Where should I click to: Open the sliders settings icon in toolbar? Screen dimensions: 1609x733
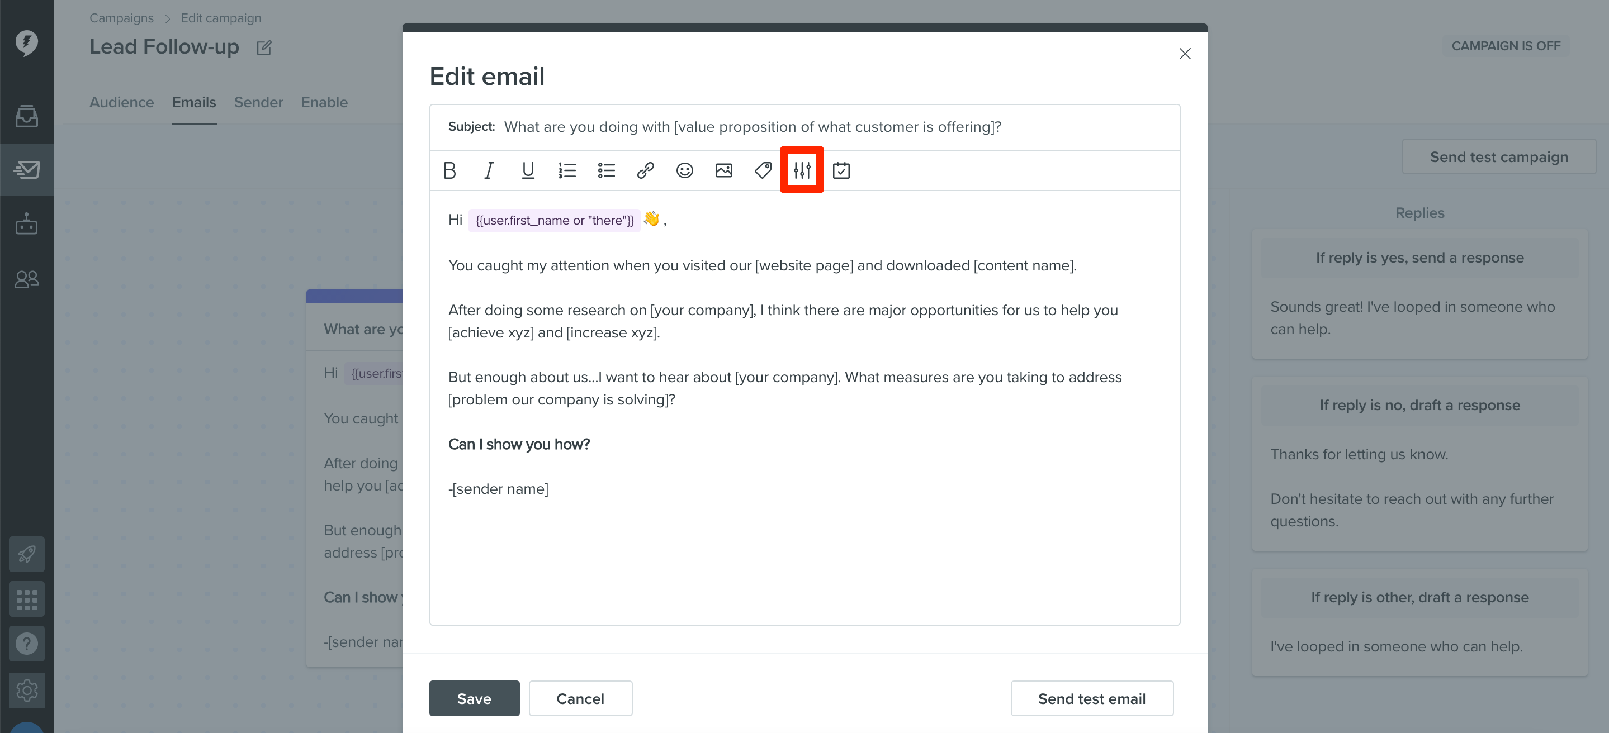pyautogui.click(x=802, y=170)
